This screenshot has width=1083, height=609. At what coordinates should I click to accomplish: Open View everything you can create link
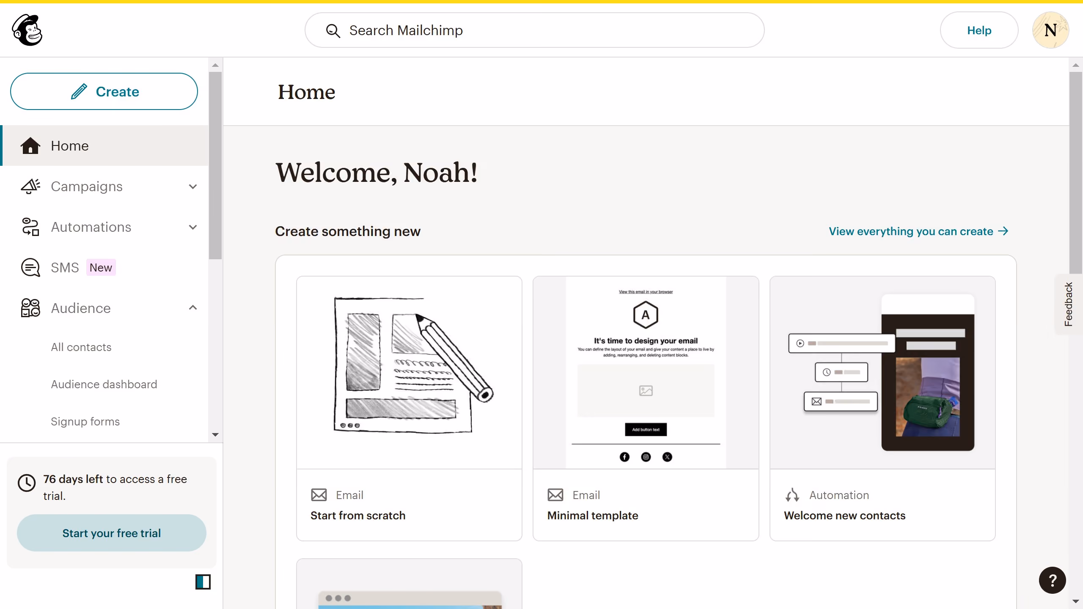click(x=918, y=231)
